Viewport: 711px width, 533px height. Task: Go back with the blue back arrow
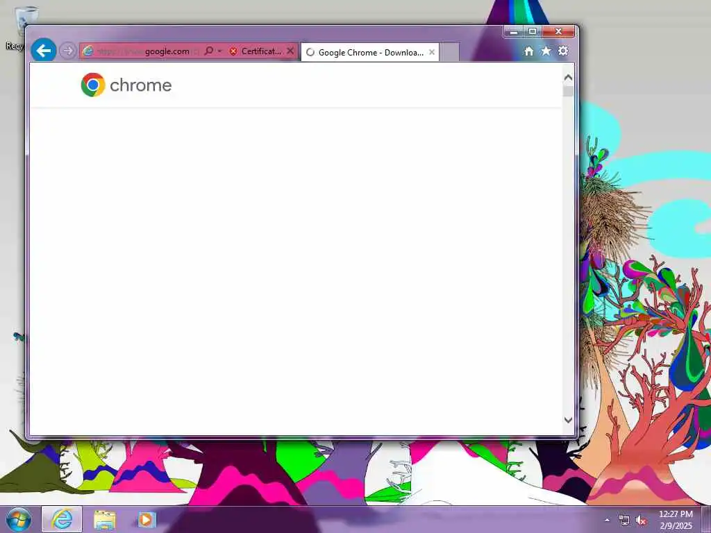[x=44, y=50]
